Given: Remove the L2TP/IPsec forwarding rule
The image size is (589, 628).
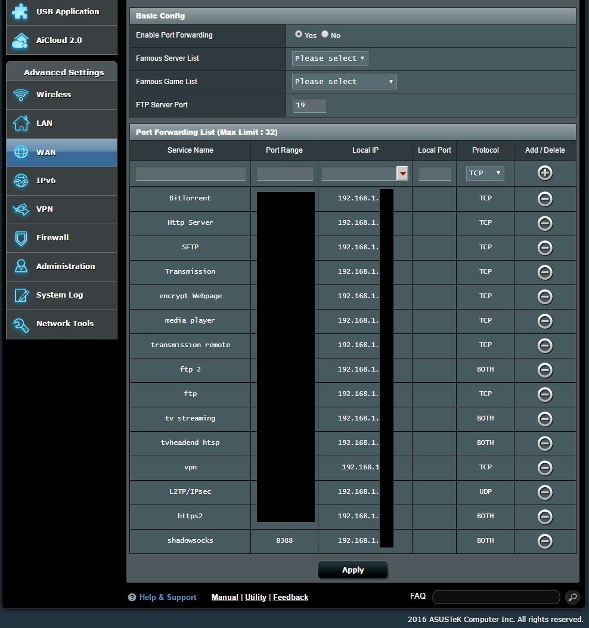Looking at the screenshot, I should (544, 492).
